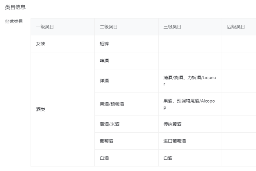Select the 洋酒 category cell

pos(104,81)
